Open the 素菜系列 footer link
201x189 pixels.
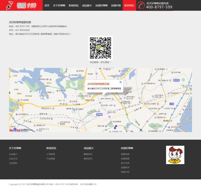pos(88,159)
